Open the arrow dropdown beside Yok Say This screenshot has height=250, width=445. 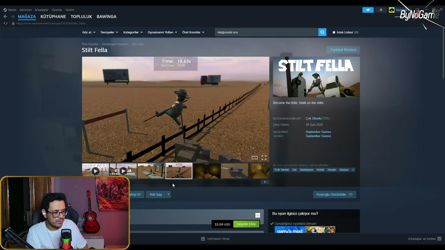(x=168, y=194)
